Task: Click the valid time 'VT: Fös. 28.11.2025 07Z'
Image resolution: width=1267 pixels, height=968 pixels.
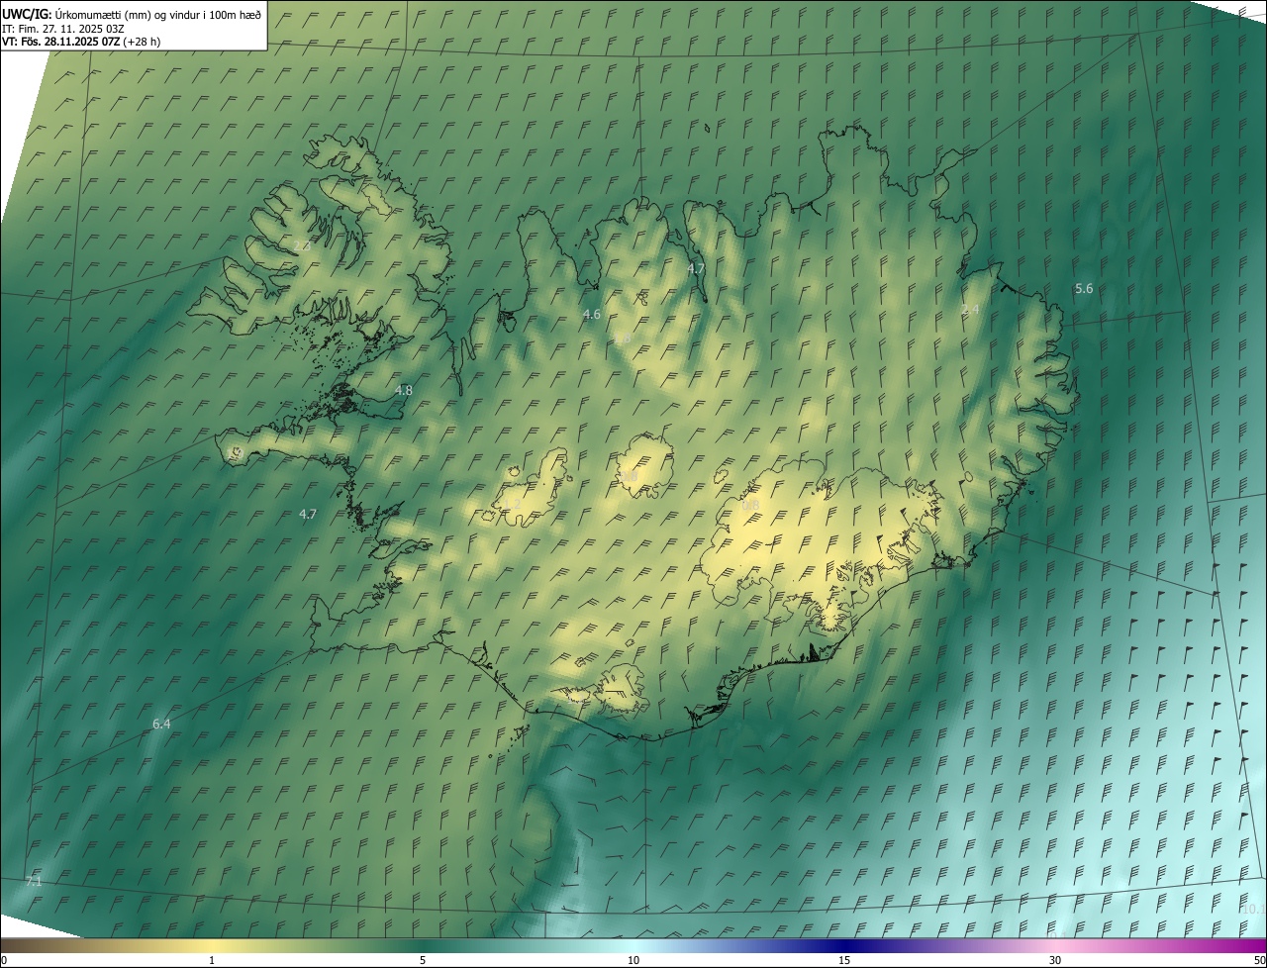Action: [60, 42]
